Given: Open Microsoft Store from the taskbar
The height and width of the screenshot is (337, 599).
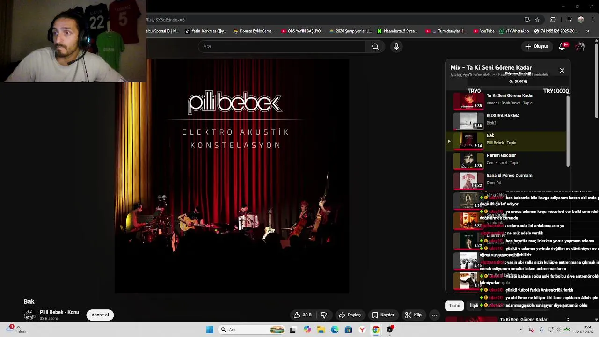Looking at the screenshot, I should (x=348, y=330).
